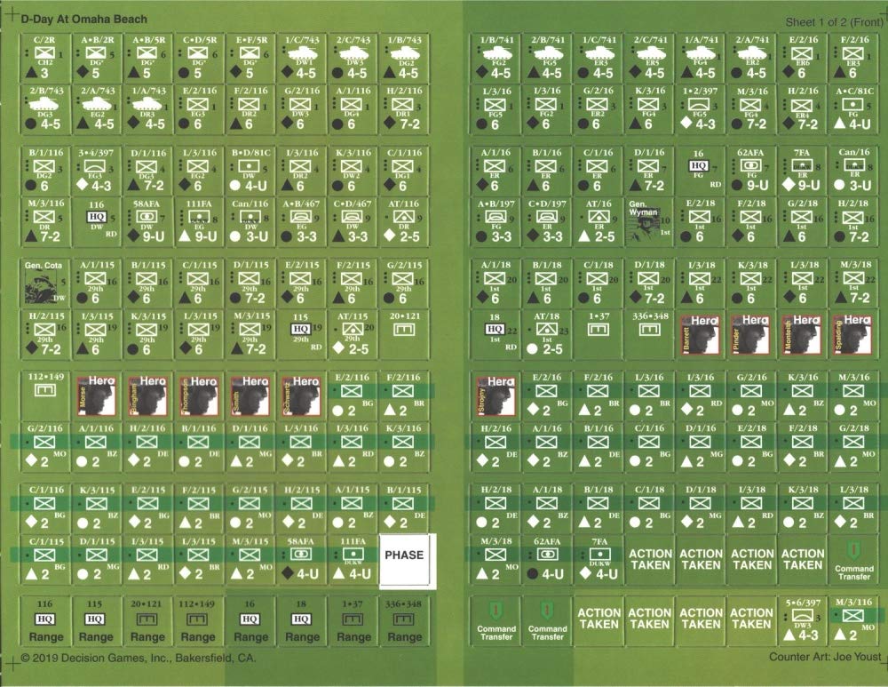The width and height of the screenshot is (888, 687).
Task: Click the 62AFA 9-U artillery counter
Action: pyautogui.click(x=751, y=172)
